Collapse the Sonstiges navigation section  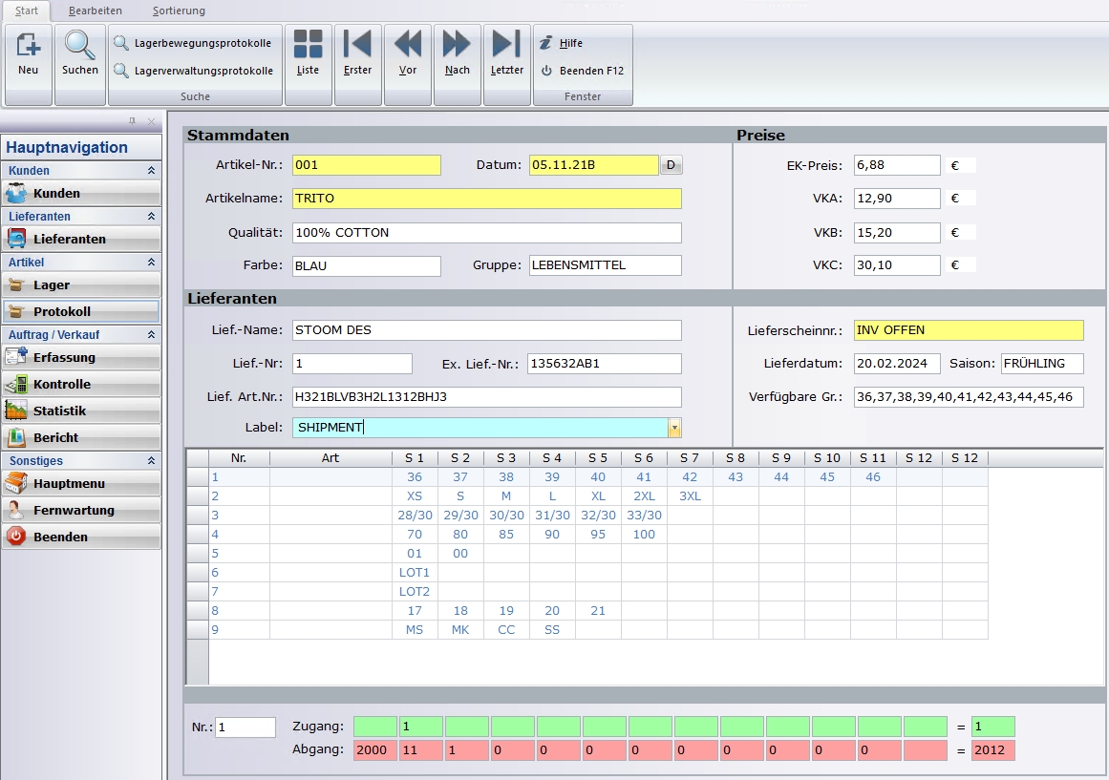151,460
